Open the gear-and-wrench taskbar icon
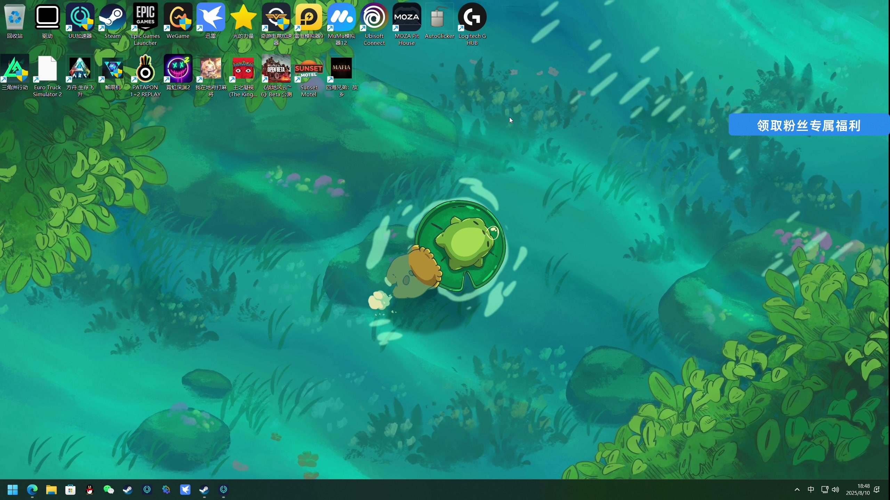The height and width of the screenshot is (500, 890). [x=166, y=490]
